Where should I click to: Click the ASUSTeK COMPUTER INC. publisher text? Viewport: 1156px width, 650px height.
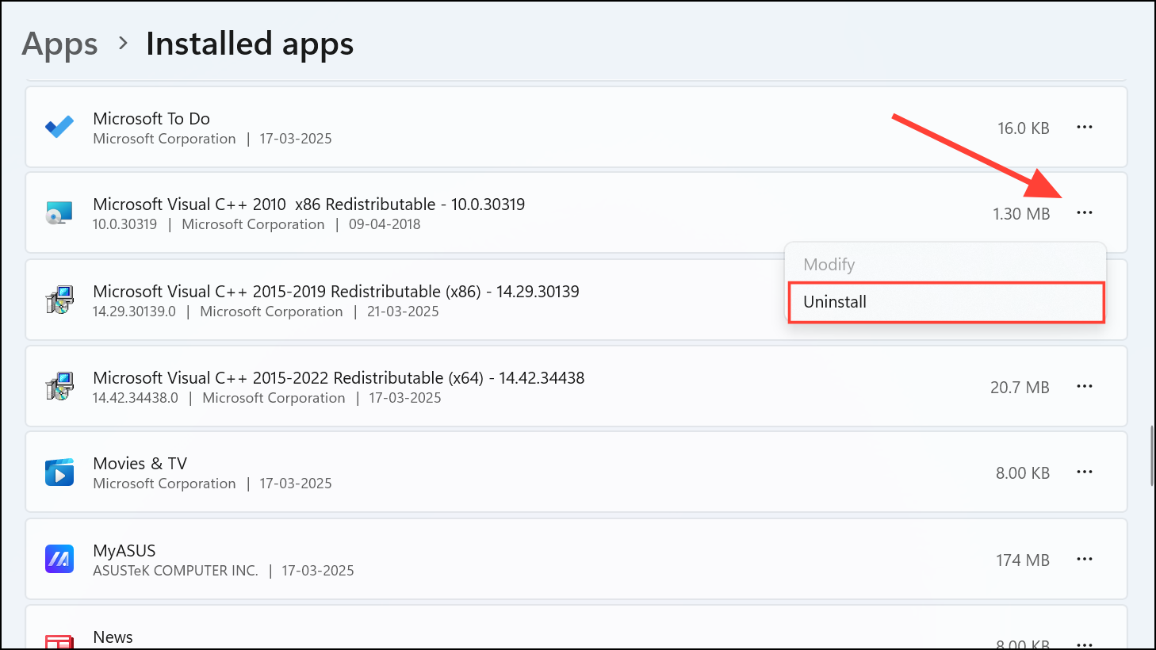click(175, 571)
